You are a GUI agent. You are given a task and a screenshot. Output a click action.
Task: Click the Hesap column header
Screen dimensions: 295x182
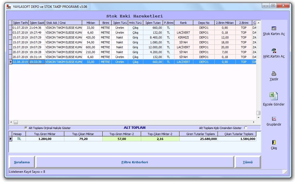[x=19, y=134]
